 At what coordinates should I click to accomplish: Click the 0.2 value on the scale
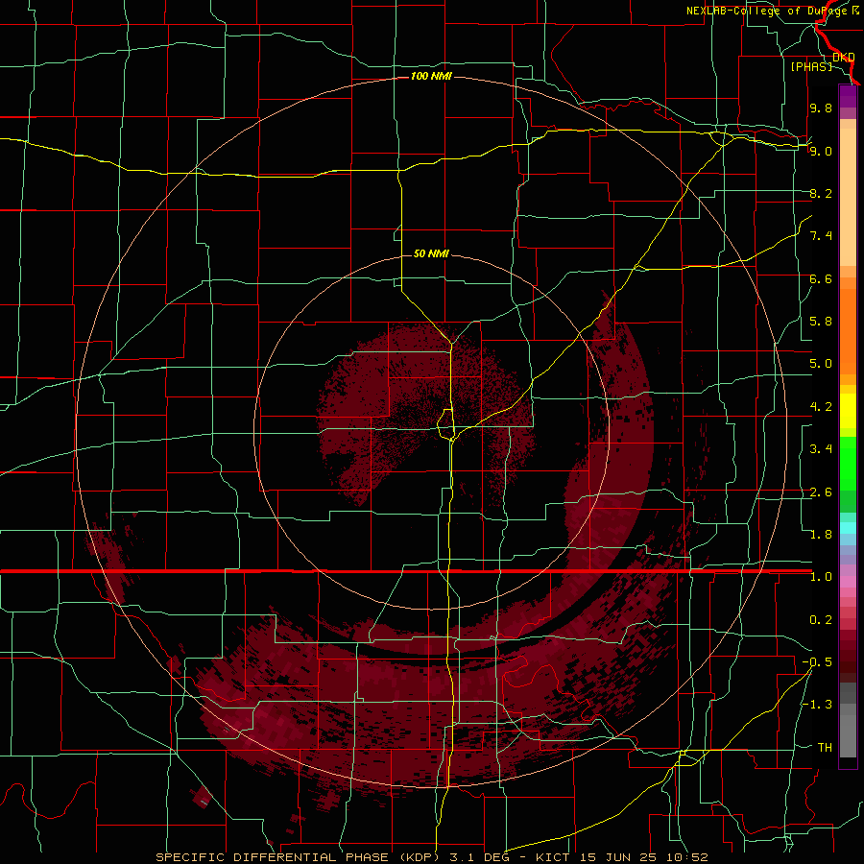tap(821, 620)
